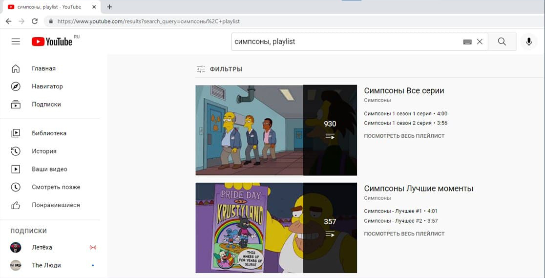Click the Летёха channel avatar
545x278 pixels.
pos(16,247)
